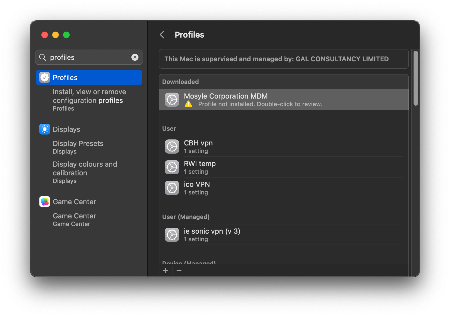Click the supervised by GAL CONSULTANCY LIMITED banner
Viewport: 450px width, 317px height.
coord(284,59)
